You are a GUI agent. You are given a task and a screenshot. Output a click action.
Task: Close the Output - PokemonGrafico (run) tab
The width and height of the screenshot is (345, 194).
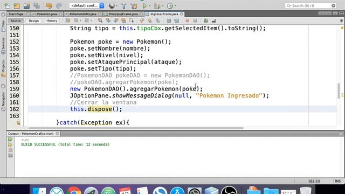tap(58, 134)
